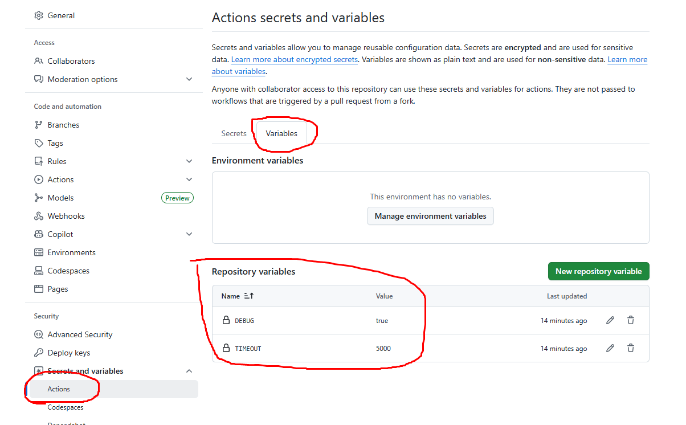Open Codespaces under Secrets and variables
The width and height of the screenshot is (686, 425).
click(x=66, y=407)
